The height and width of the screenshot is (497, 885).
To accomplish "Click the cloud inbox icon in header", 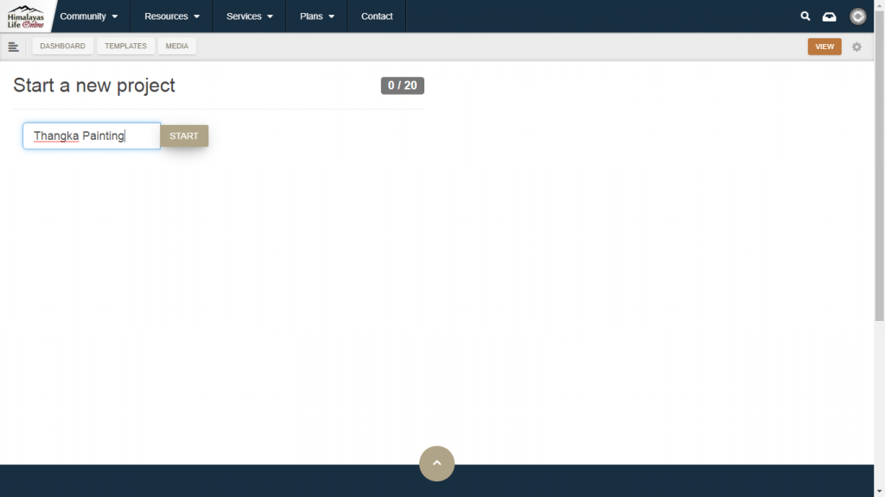I will coord(829,16).
